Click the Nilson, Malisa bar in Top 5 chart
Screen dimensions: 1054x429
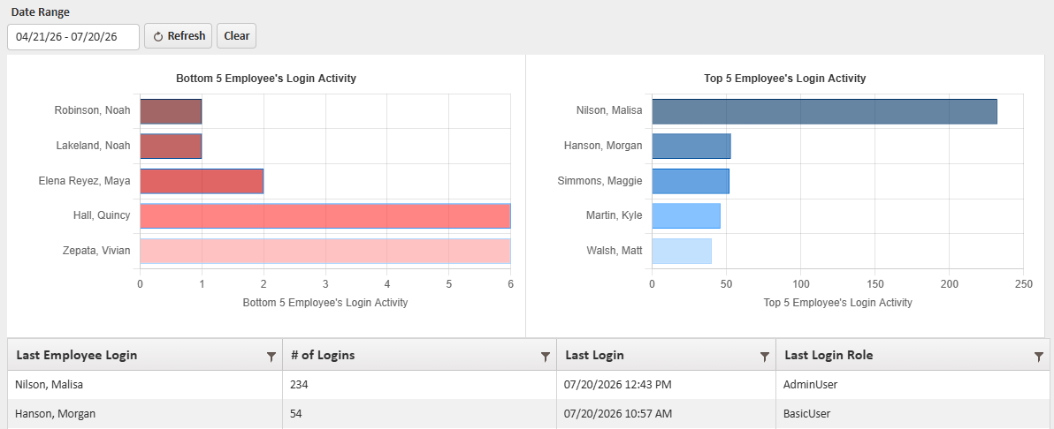point(824,111)
